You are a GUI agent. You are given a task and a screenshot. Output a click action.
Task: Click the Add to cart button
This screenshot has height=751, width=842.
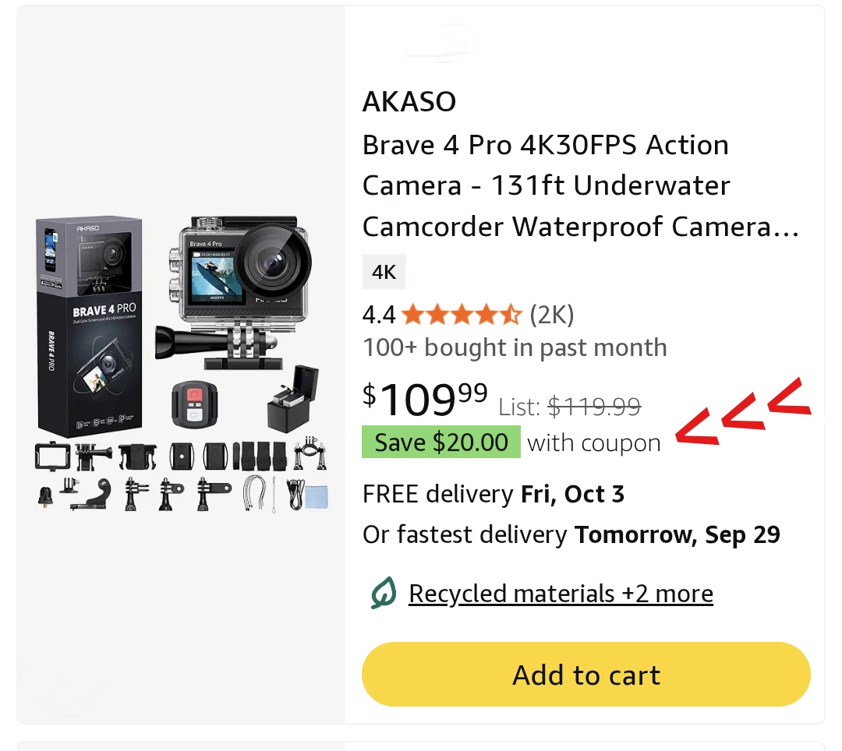tap(586, 675)
